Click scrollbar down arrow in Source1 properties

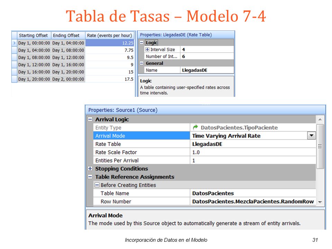point(320,202)
